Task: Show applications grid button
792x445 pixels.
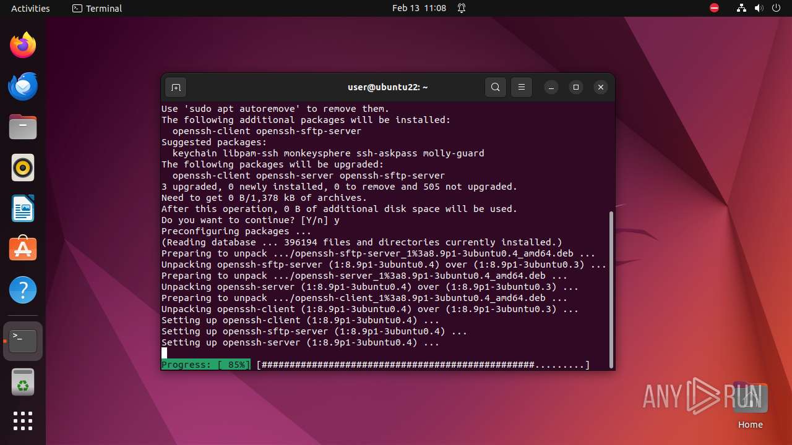Action: [23, 421]
